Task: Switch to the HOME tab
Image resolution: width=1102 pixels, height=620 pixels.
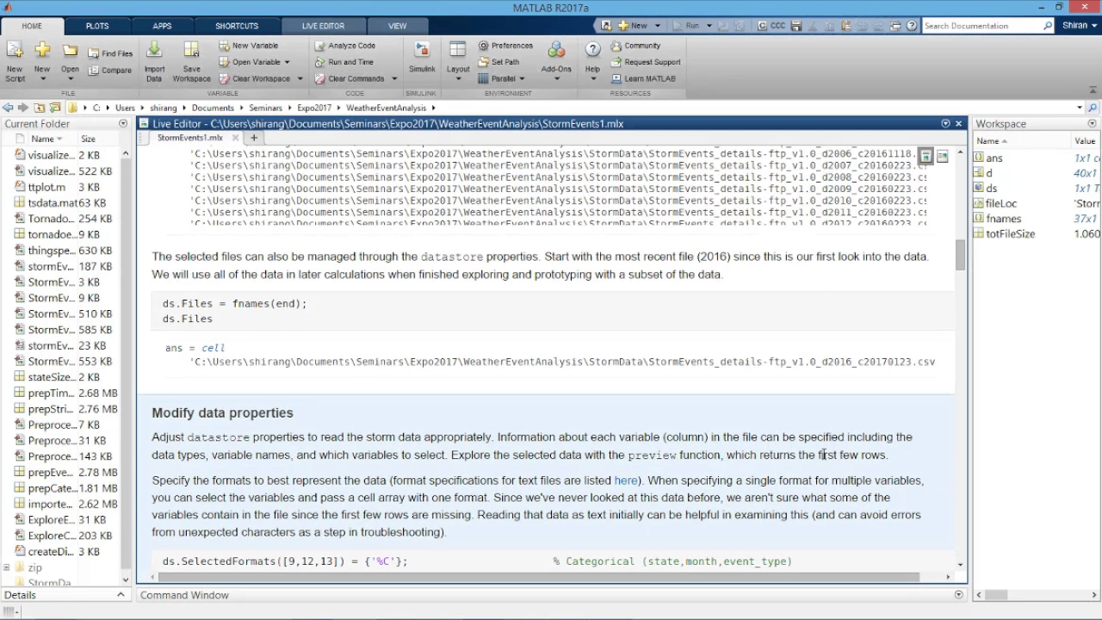Action: coord(32,26)
